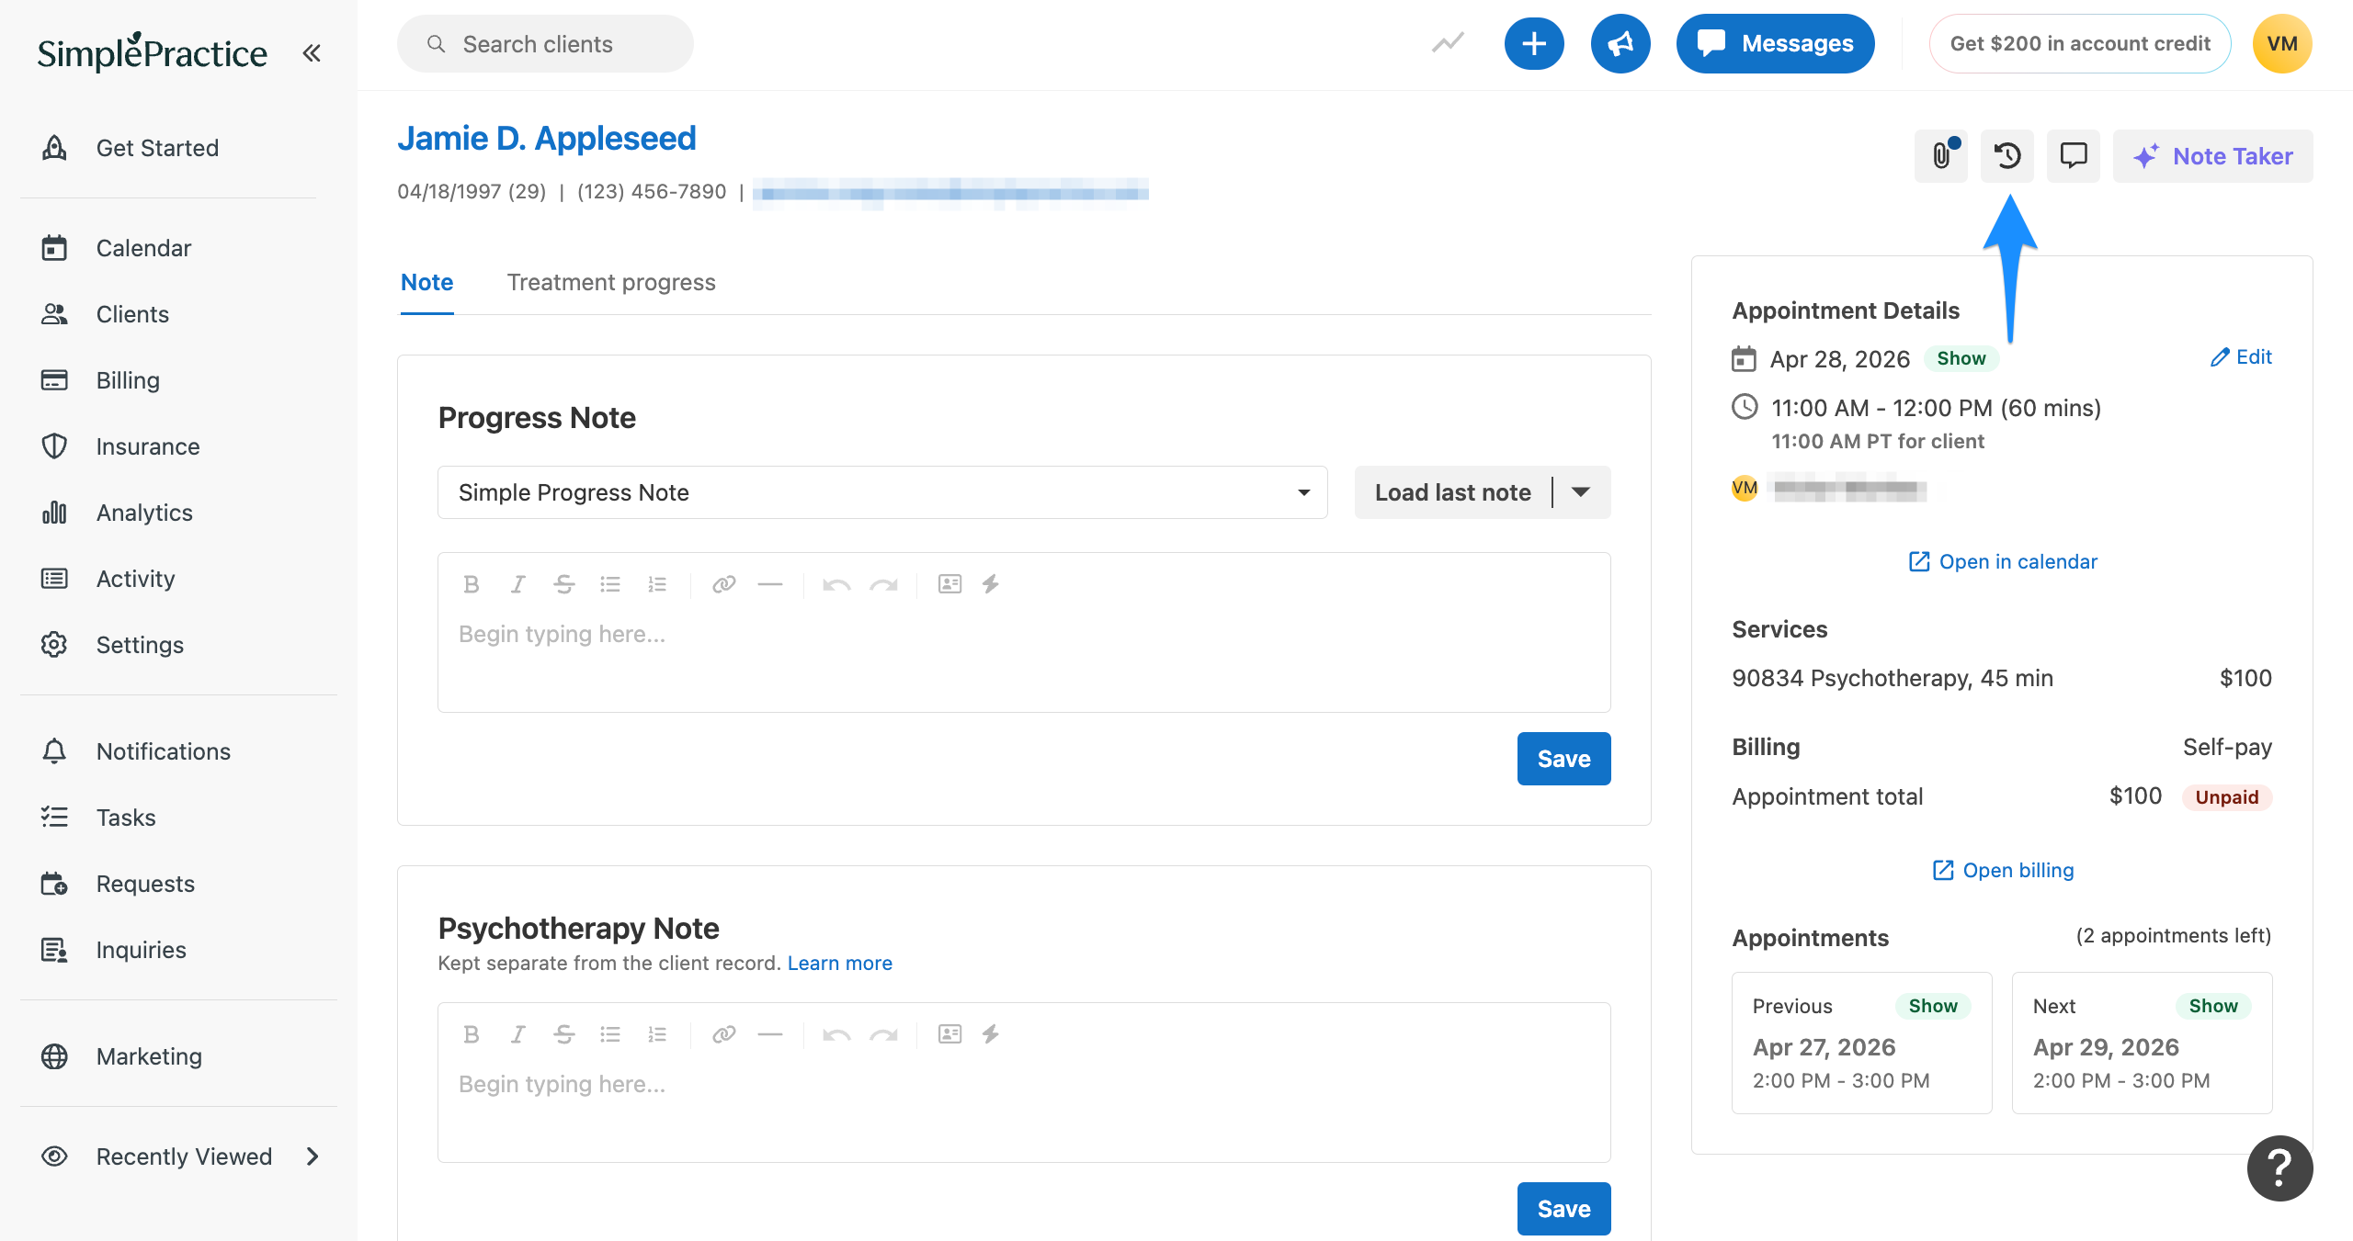Image resolution: width=2353 pixels, height=1241 pixels.
Task: Open the chat bubble comments icon
Action: pyautogui.click(x=2074, y=155)
